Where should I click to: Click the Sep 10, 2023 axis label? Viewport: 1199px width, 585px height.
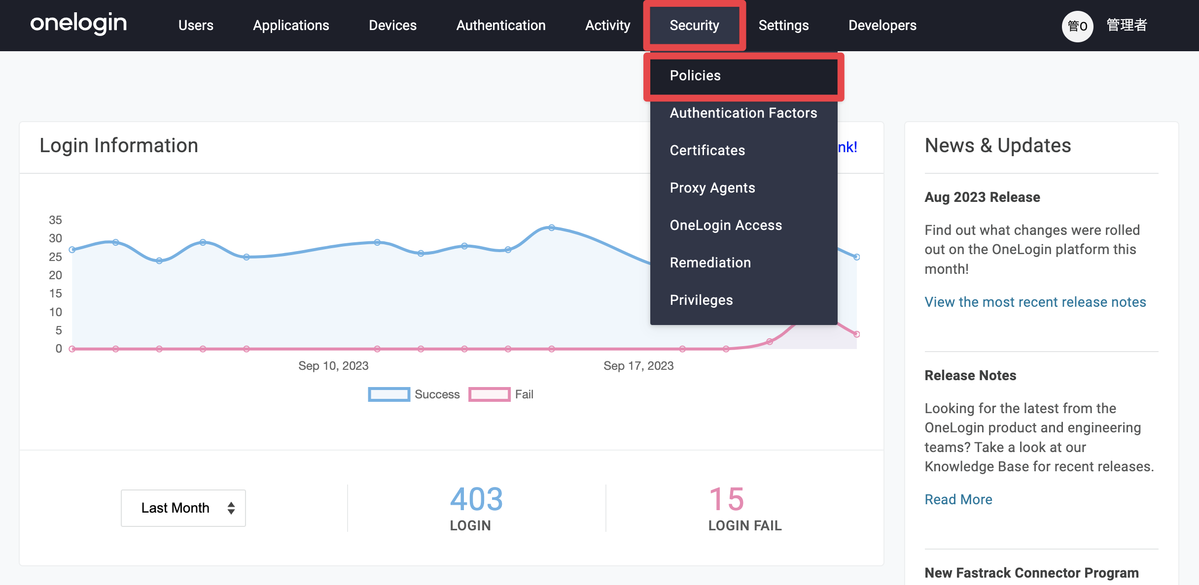[x=333, y=365]
